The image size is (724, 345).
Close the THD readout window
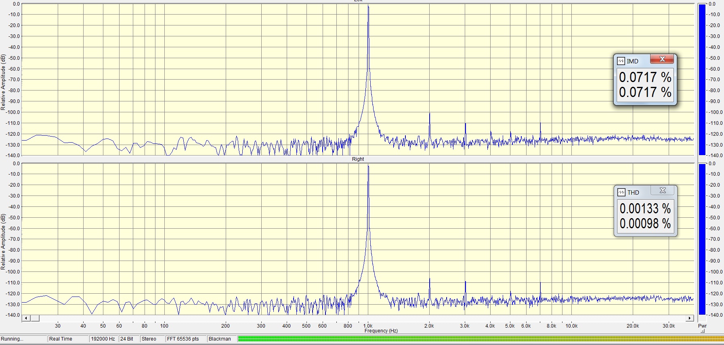click(x=663, y=190)
